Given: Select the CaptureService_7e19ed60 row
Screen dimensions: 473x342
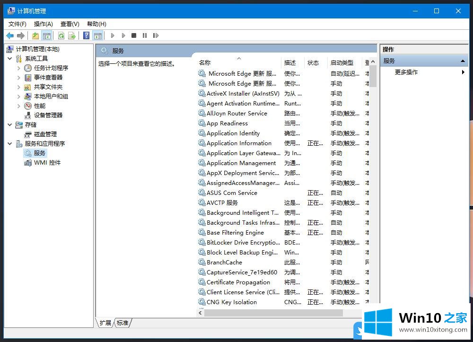Looking at the screenshot, I should (x=242, y=272).
